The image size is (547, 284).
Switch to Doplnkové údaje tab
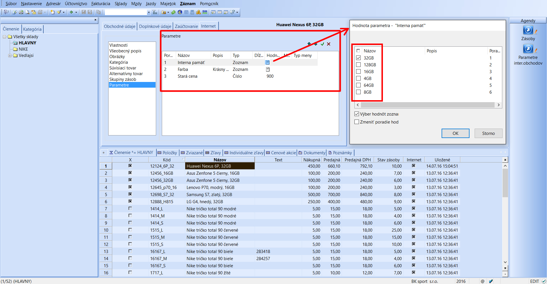point(155,26)
